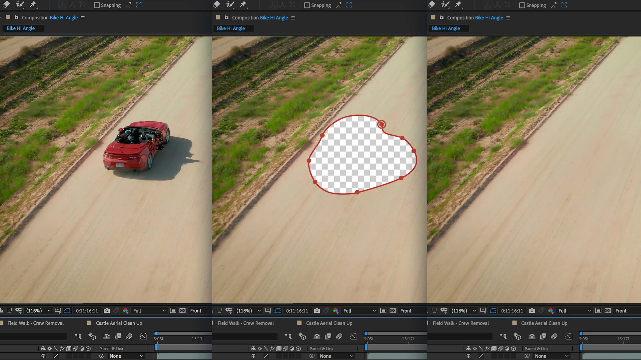Open the None parent dropdown in the right timeline
Image resolution: width=641 pixels, height=360 pixels.
(x=551, y=356)
